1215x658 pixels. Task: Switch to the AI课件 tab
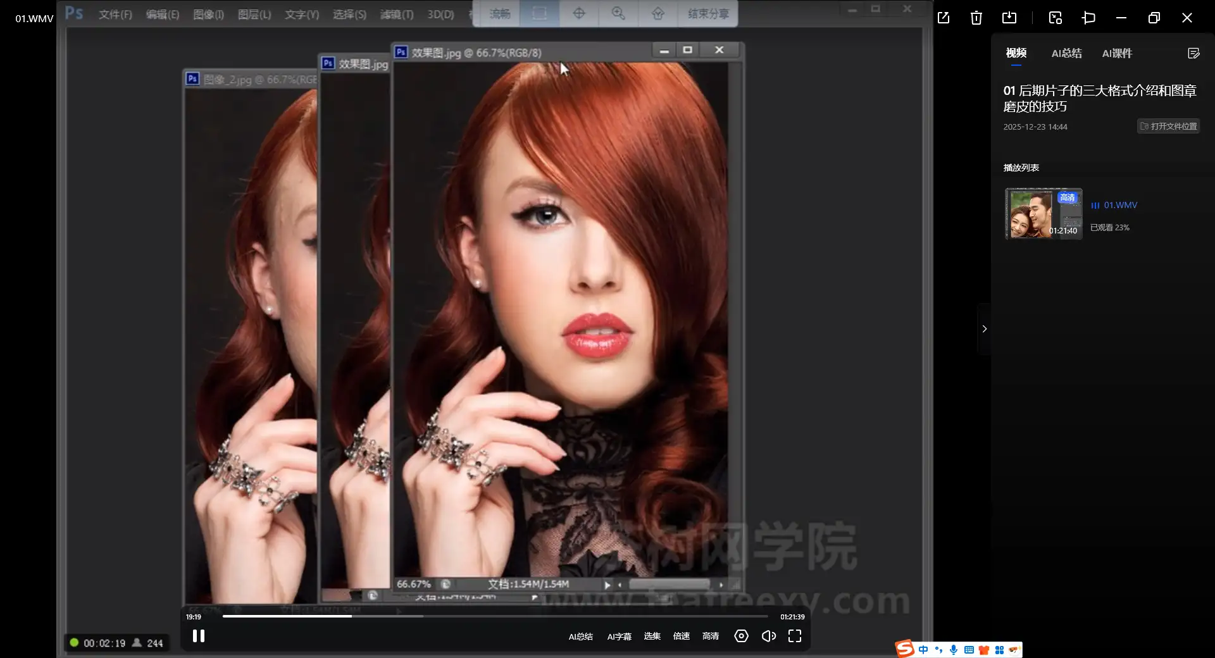pyautogui.click(x=1117, y=53)
